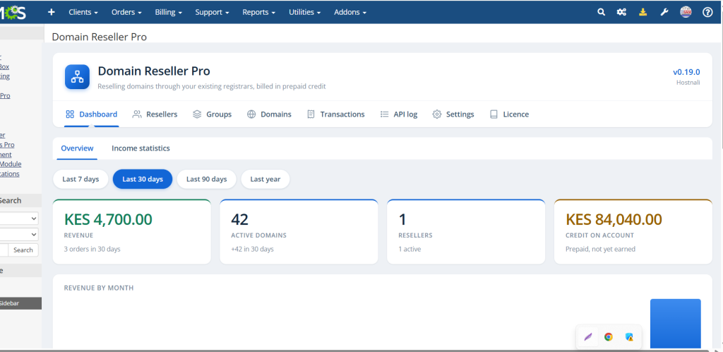Click the 42 active domains value
The height and width of the screenshot is (352, 723).
[240, 219]
